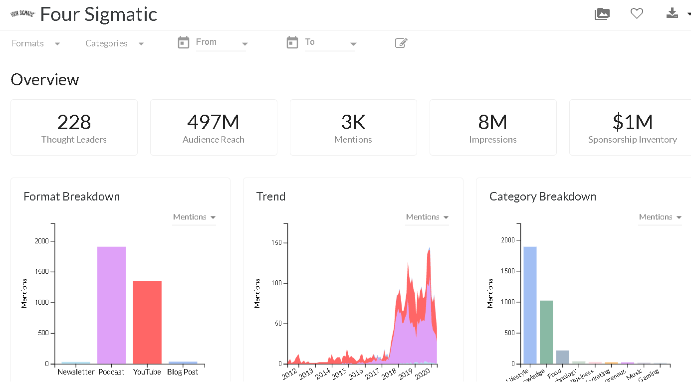Select the 3K Mentions card

(x=353, y=127)
